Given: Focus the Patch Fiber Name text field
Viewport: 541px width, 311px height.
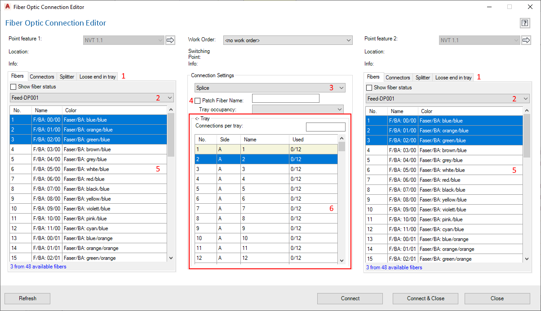Looking at the screenshot, I should 286,98.
